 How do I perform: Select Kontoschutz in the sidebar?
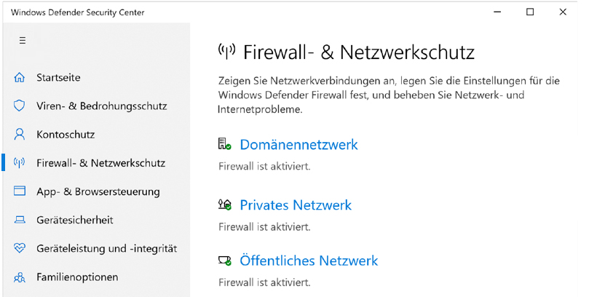pos(66,135)
